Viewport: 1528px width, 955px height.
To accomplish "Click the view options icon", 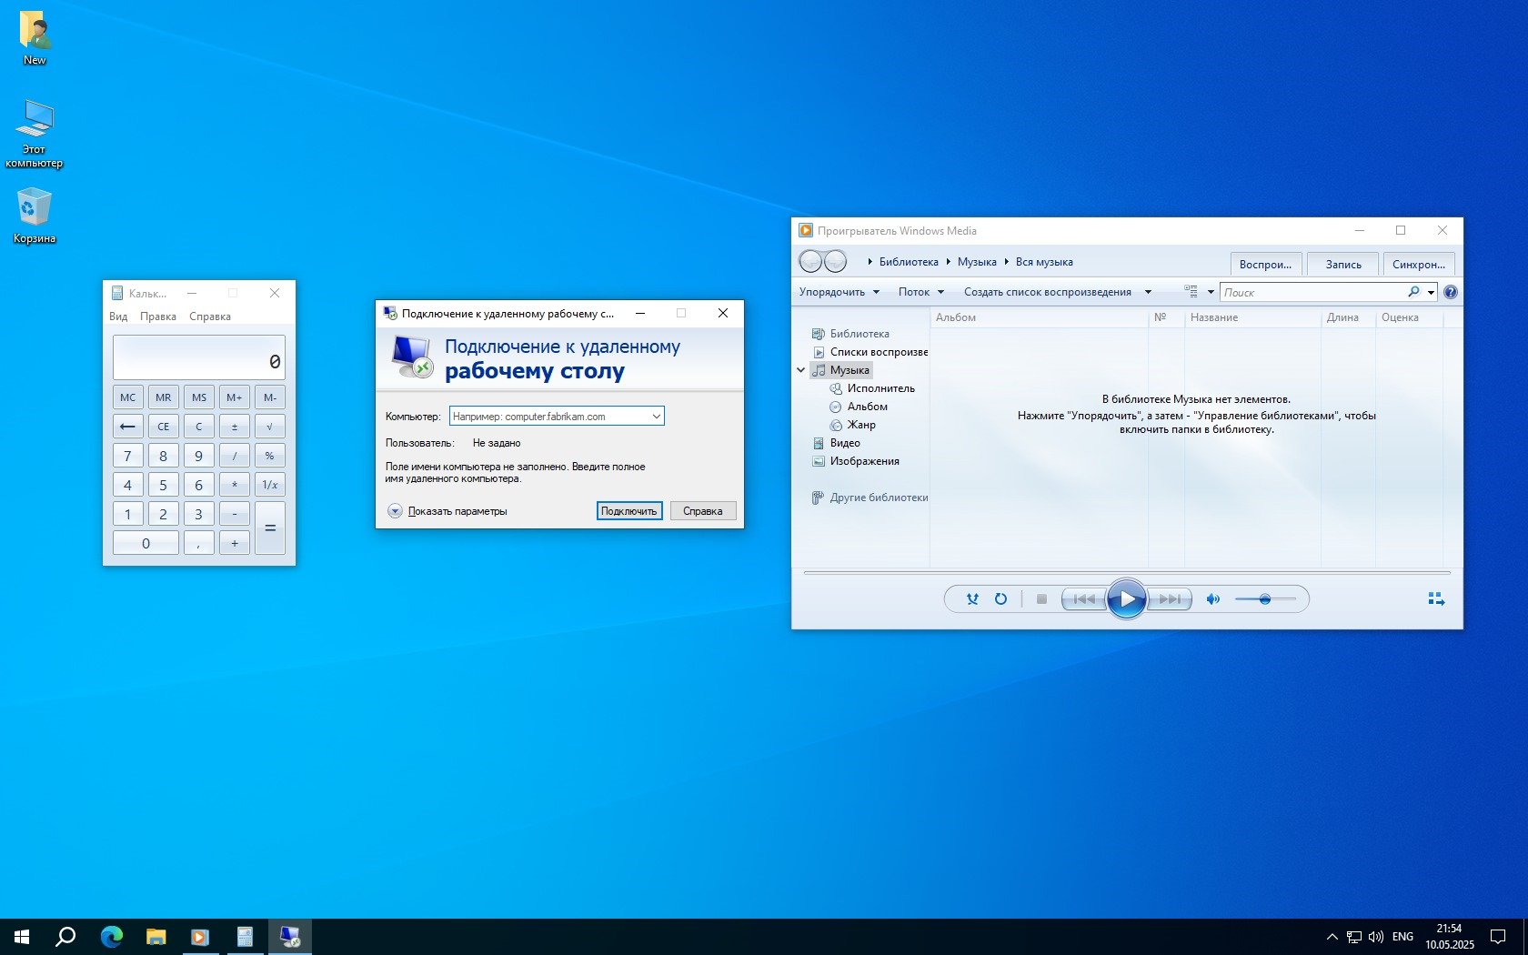I will (x=1191, y=292).
